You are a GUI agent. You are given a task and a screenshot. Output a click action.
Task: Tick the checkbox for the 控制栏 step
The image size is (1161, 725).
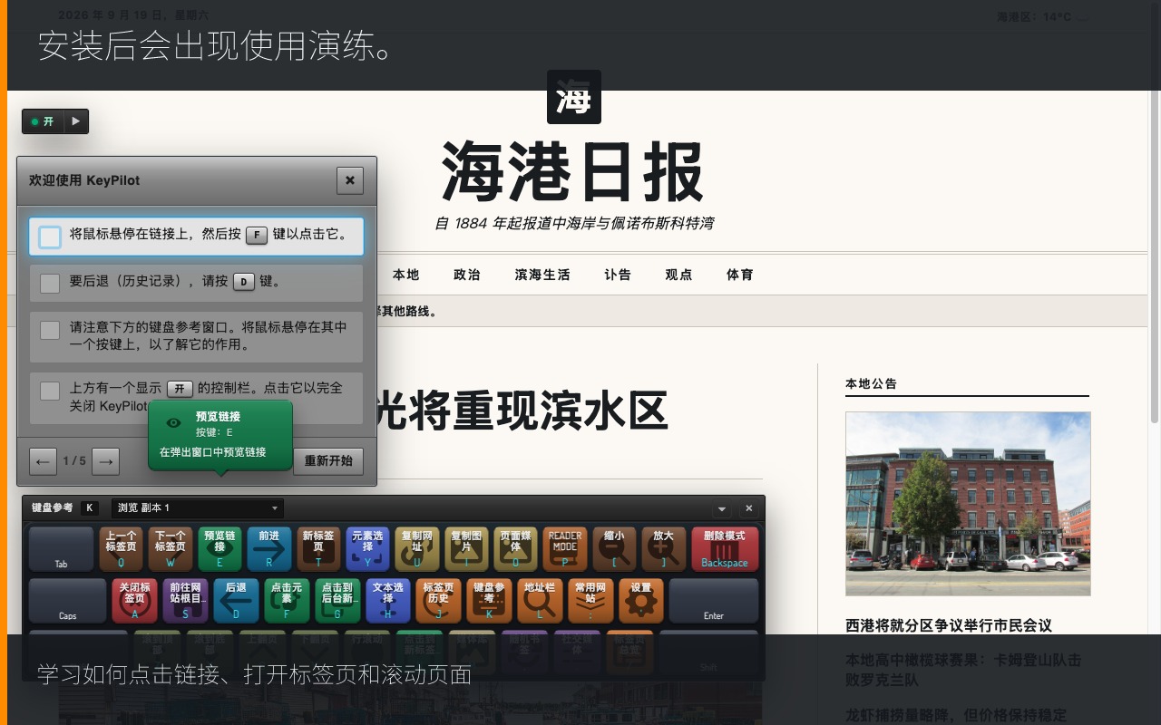(x=50, y=391)
